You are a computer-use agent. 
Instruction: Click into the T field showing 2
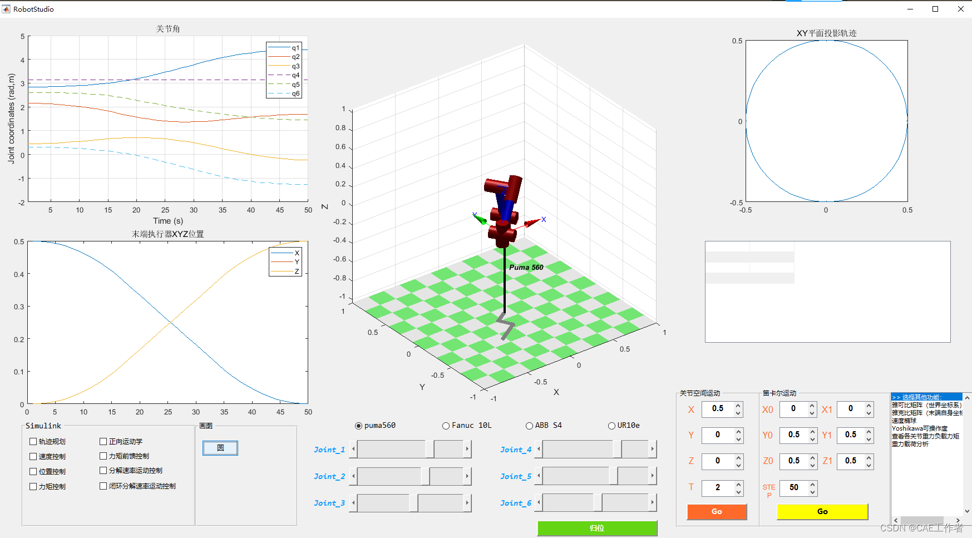(x=718, y=488)
